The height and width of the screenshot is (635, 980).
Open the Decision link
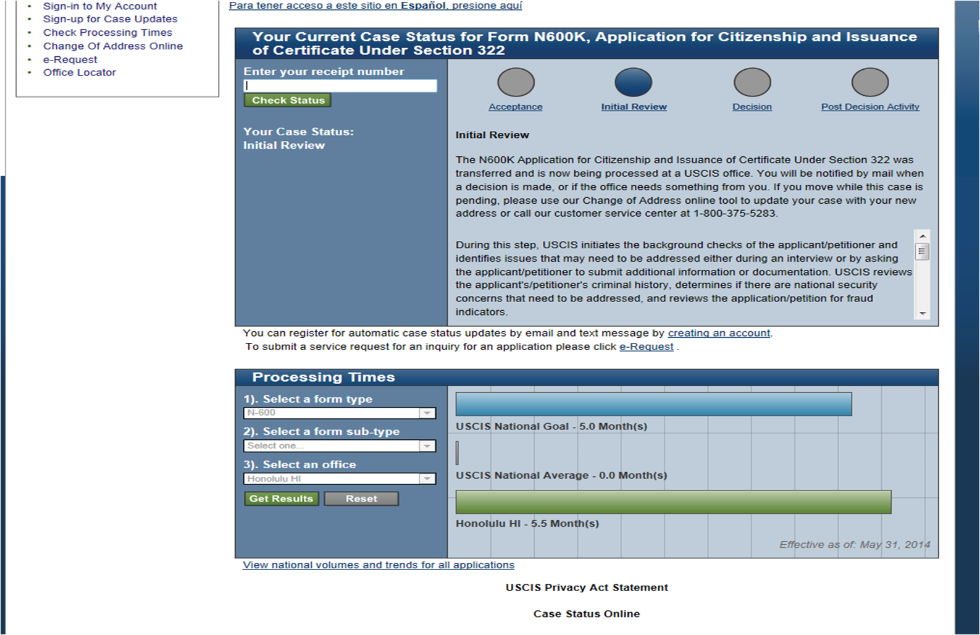pyautogui.click(x=752, y=107)
